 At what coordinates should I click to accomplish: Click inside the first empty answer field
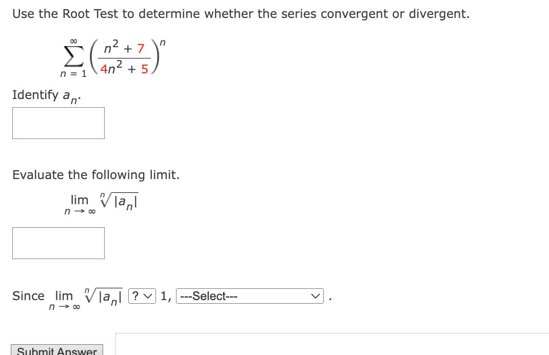click(58, 123)
